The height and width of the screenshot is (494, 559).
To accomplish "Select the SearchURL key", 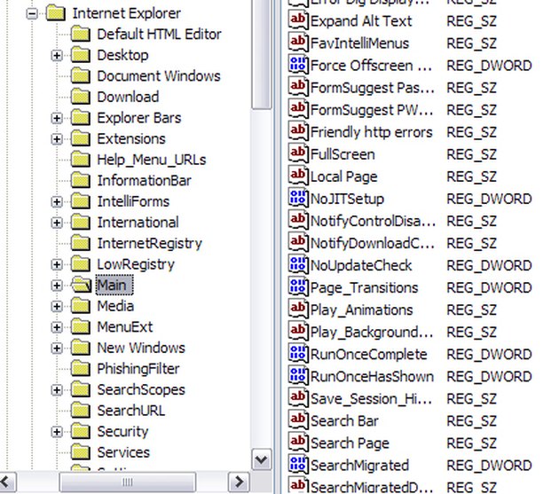I will 130,411.
